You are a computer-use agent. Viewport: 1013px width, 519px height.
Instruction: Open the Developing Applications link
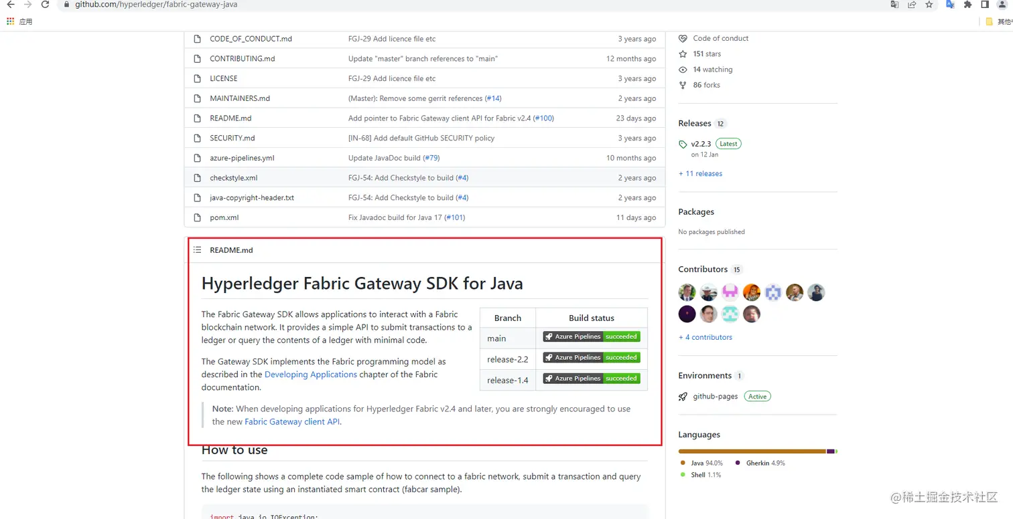[x=311, y=375]
